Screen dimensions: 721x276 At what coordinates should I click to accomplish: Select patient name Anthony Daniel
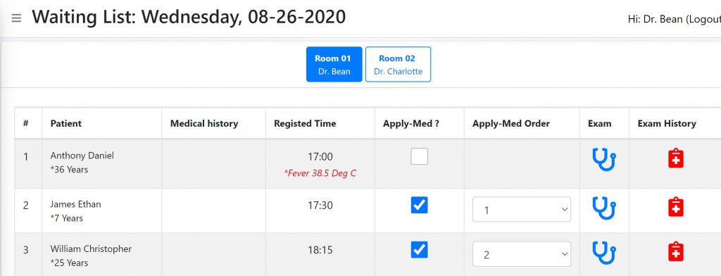82,156
